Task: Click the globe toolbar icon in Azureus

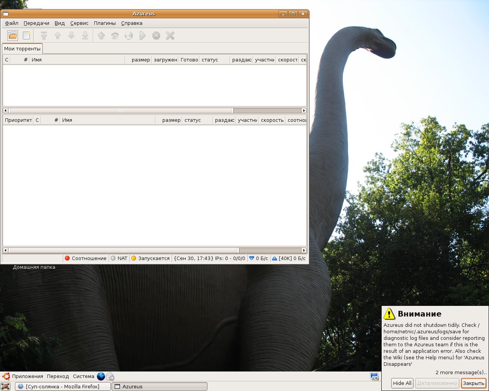Action: coord(129,36)
